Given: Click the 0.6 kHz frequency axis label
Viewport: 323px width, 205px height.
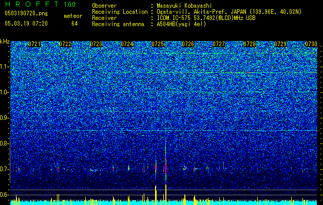Looking at the screenshot, I should click(x=4, y=195).
